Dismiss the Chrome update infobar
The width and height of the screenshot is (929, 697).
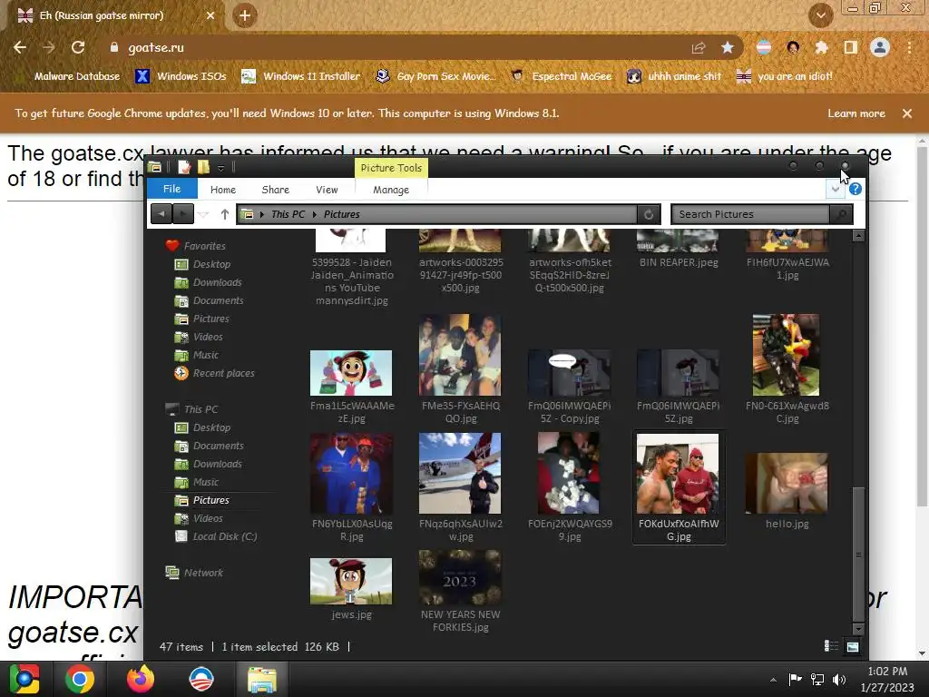pos(907,113)
